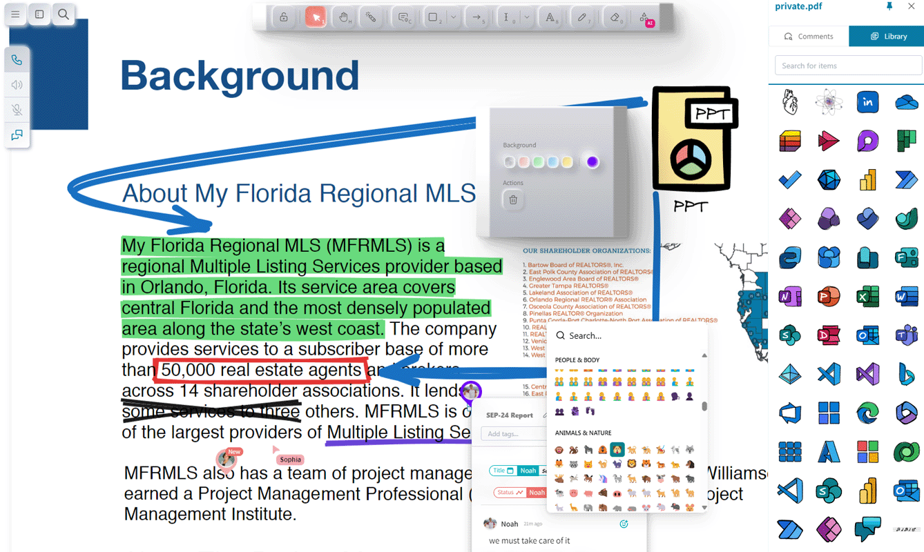Image resolution: width=924 pixels, height=552 pixels.
Task: Switch to the Comments tab
Action: [809, 37]
